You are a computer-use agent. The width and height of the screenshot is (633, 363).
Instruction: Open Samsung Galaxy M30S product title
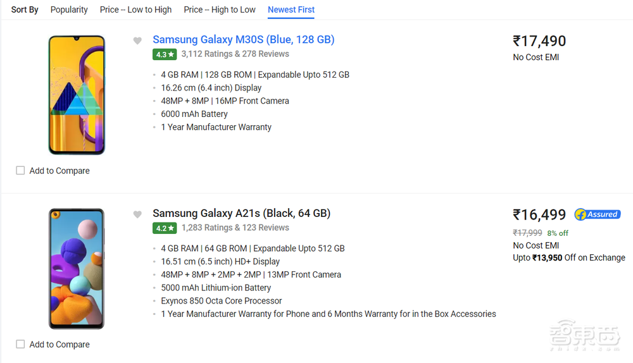click(243, 40)
